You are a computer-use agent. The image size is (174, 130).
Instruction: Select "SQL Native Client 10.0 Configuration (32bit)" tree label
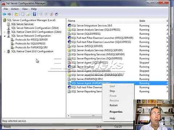[x=36, y=32]
